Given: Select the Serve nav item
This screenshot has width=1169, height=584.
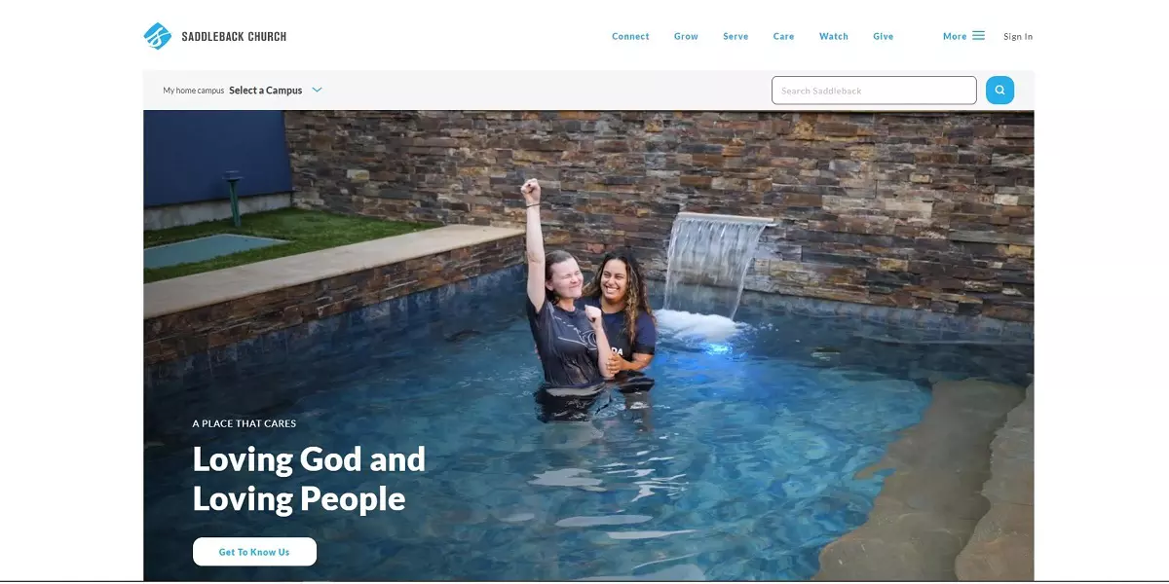Looking at the screenshot, I should (x=735, y=36).
